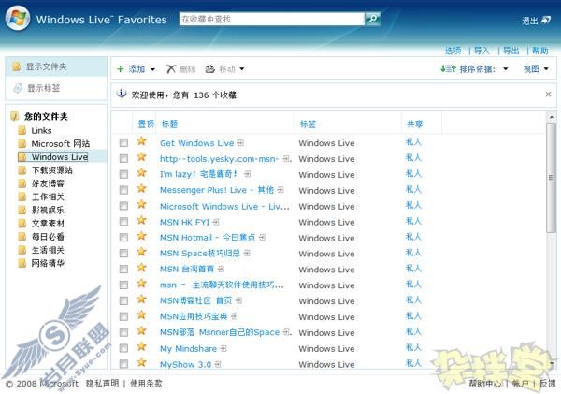Select the Microsoft 网站 folder

pyautogui.click(x=61, y=143)
